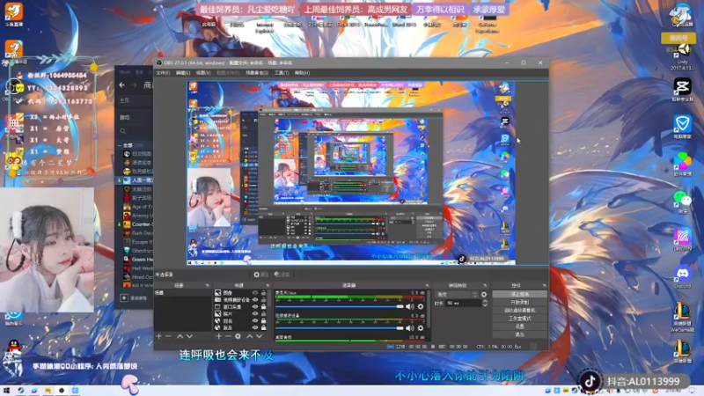Open transition properties gear next to 渐变
The image size is (704, 396).
coord(483,295)
